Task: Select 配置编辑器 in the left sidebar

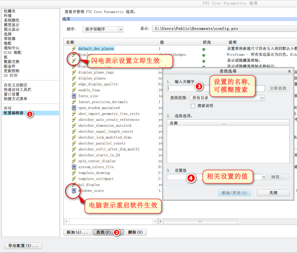Action: pyautogui.click(x=13, y=113)
